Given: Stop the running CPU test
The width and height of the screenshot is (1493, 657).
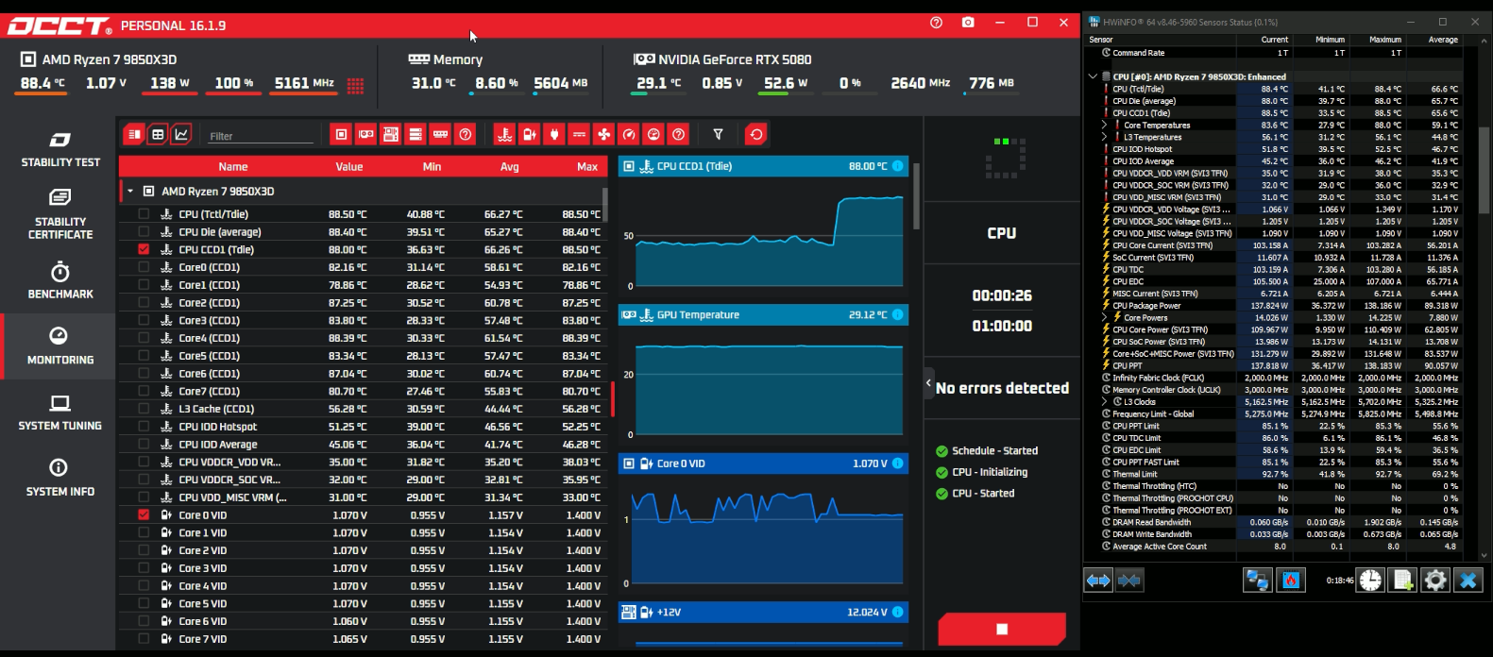Looking at the screenshot, I should (x=1002, y=629).
